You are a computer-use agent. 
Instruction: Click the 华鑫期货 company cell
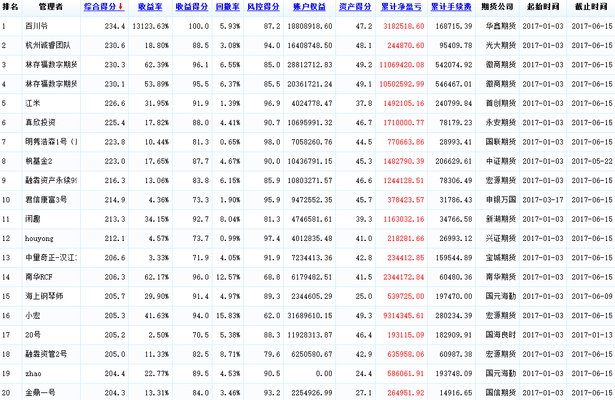[x=501, y=26]
